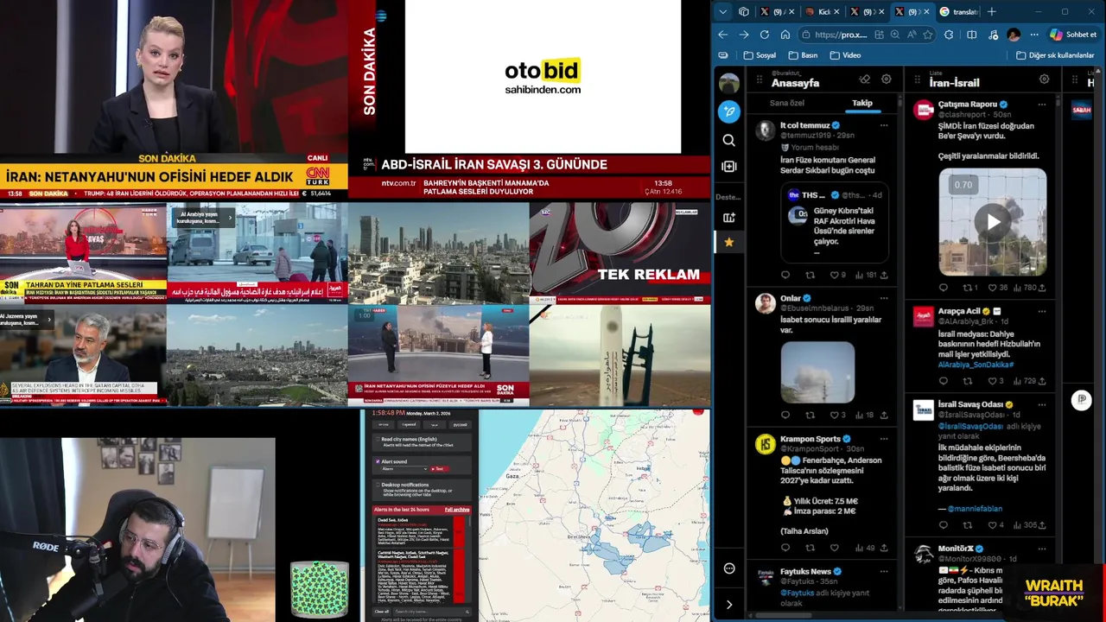Image resolution: width=1106 pixels, height=622 pixels.
Task: Open the Video bookmarks folder
Action: point(845,55)
